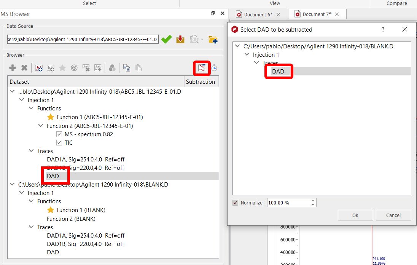Screen dimensions: 417x265
Task: Click the Data Source file path field
Action: click(x=82, y=39)
